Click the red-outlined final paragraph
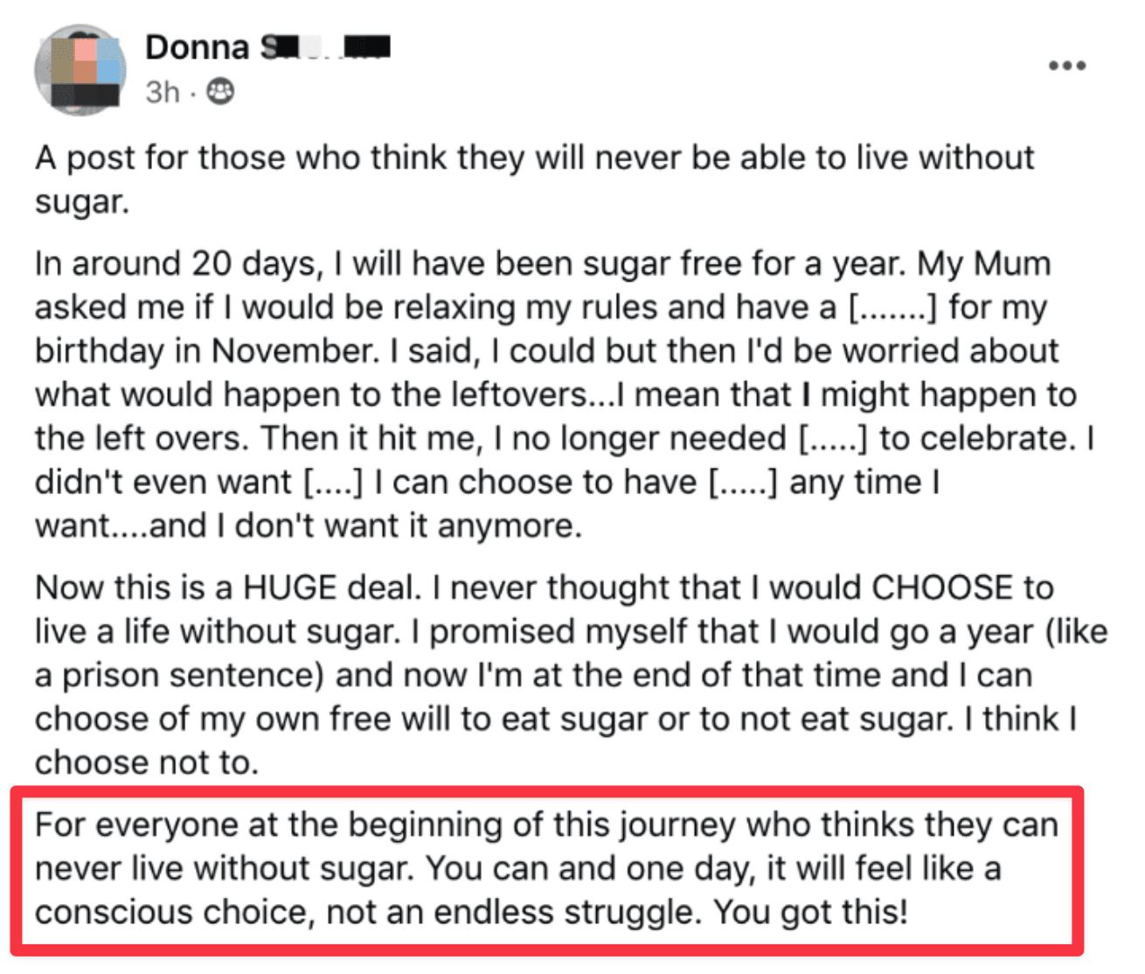 546,869
